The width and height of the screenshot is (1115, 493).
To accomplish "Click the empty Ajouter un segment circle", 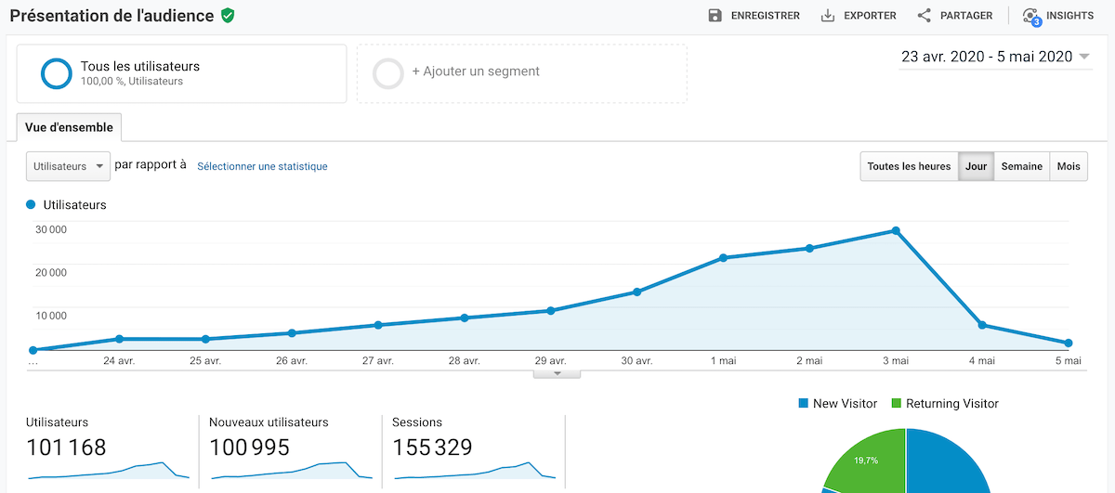I will coord(387,73).
